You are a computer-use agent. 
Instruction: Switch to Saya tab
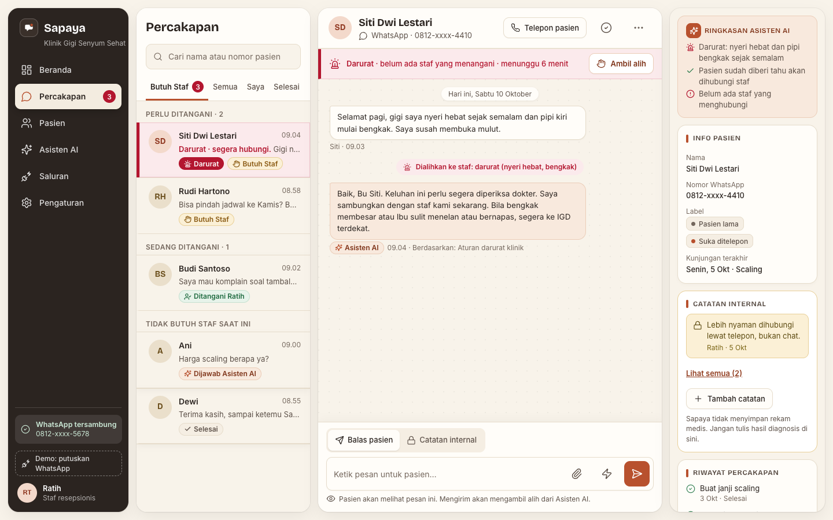point(255,87)
